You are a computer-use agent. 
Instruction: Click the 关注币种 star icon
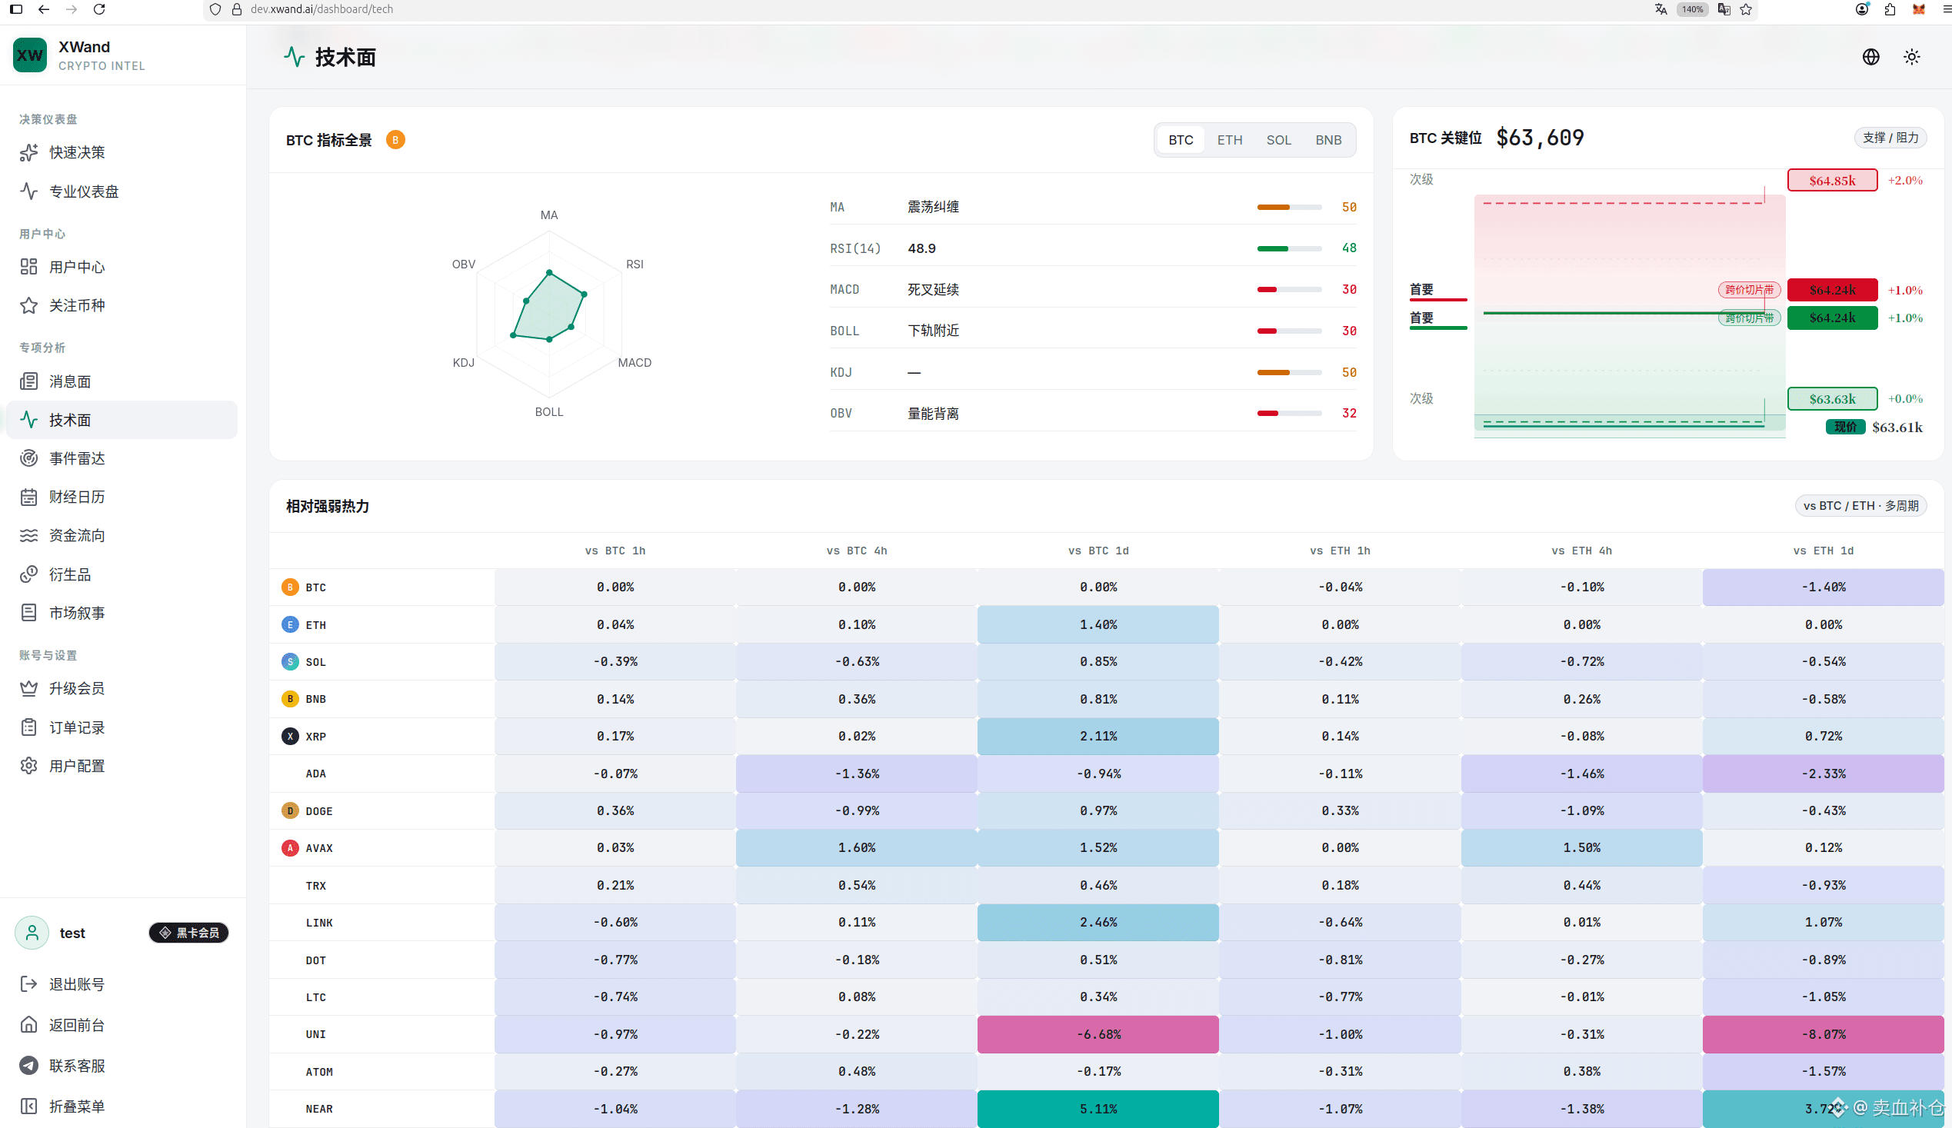point(28,305)
